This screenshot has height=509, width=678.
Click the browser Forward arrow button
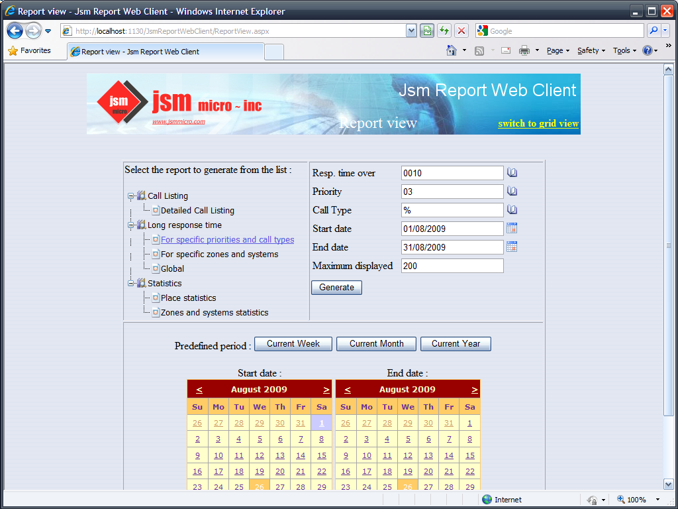click(x=33, y=30)
